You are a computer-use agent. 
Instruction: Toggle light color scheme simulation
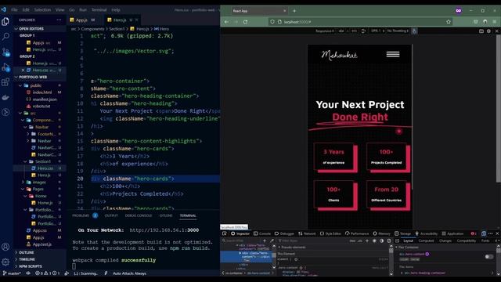point(374,240)
